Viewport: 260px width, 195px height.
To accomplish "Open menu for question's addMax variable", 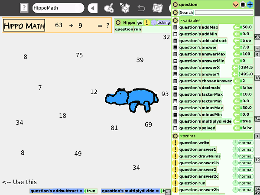I will (175, 27).
